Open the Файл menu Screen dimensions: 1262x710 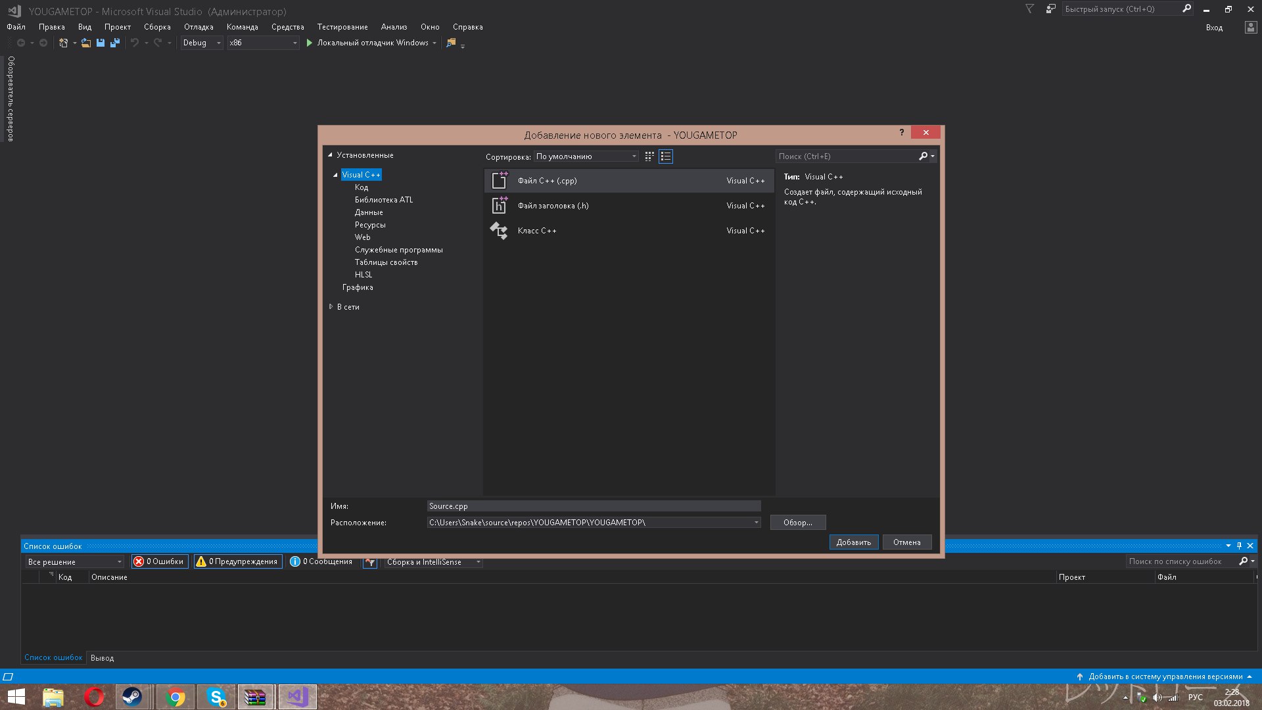click(x=16, y=27)
